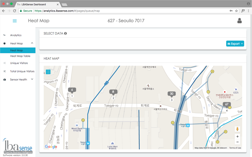Click the hamburger menu icon
Screen dimensions: 252x157
click(x=15, y=21)
